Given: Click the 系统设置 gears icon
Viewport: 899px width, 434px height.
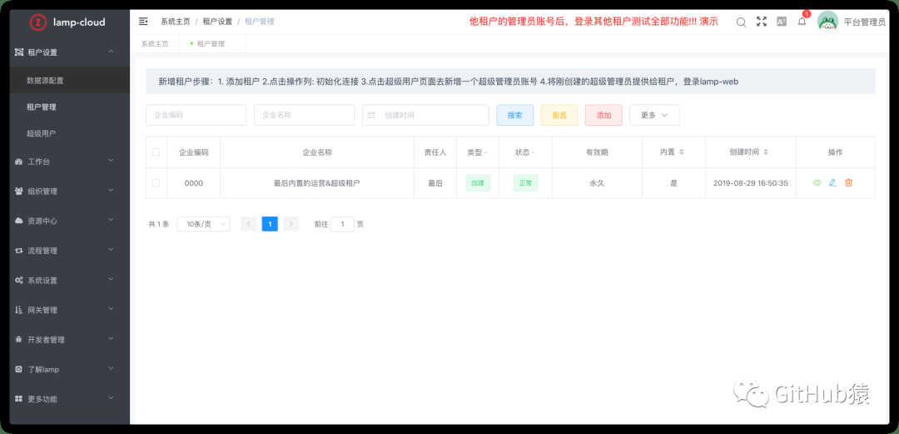Looking at the screenshot, I should pyautogui.click(x=19, y=281).
